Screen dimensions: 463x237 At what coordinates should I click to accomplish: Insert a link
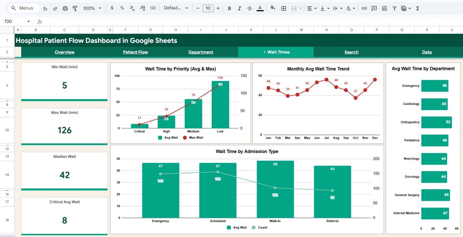(x=364, y=8)
